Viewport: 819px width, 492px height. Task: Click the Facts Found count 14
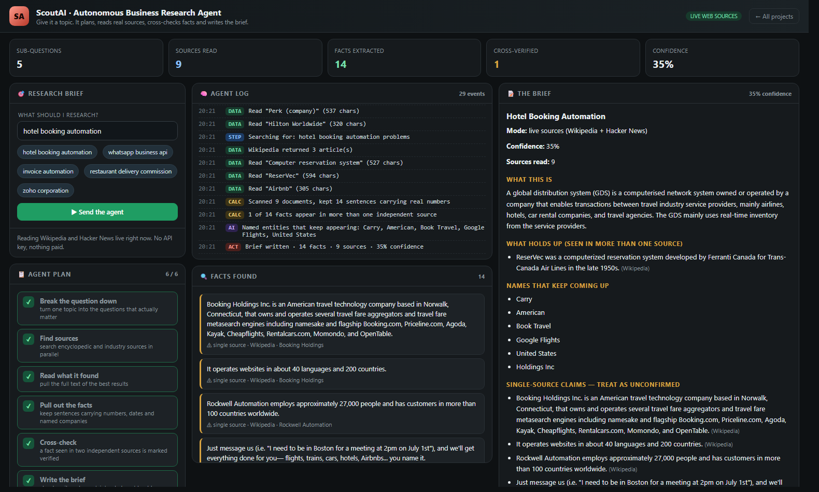tap(482, 277)
